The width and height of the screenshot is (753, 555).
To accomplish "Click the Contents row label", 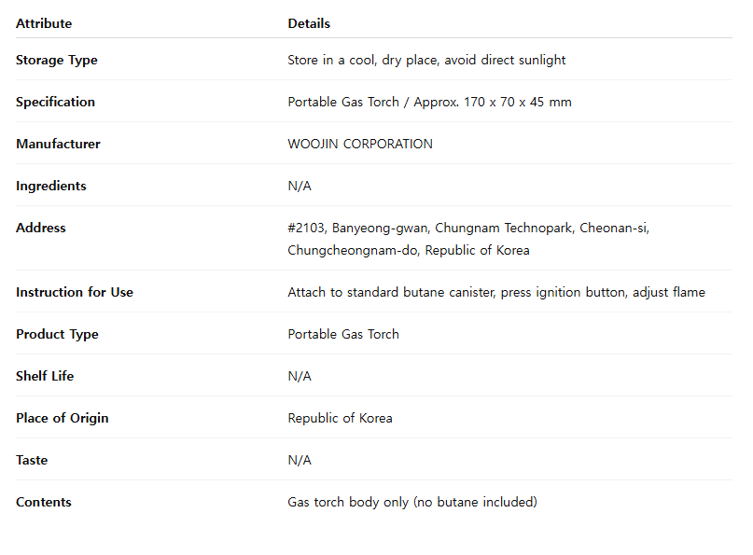I will [x=44, y=502].
